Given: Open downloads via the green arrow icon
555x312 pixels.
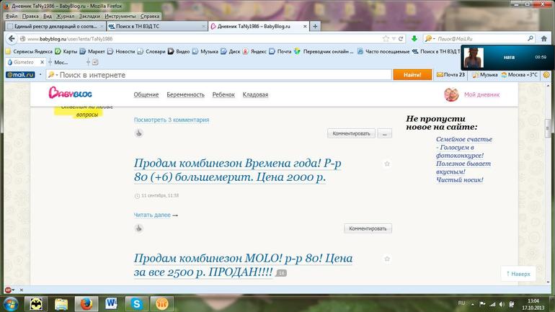Looking at the screenshot, I should (x=414, y=39).
